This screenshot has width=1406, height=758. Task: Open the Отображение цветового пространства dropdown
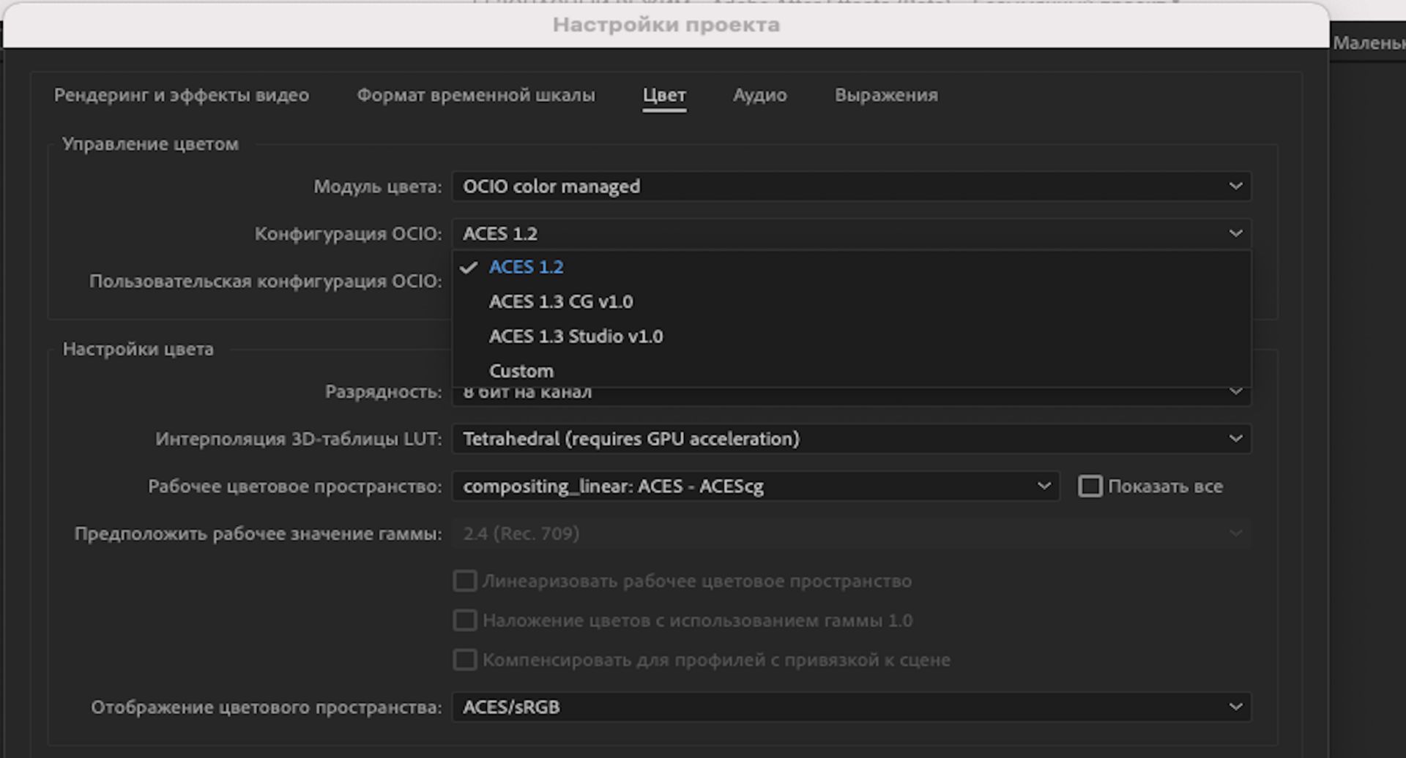point(849,707)
